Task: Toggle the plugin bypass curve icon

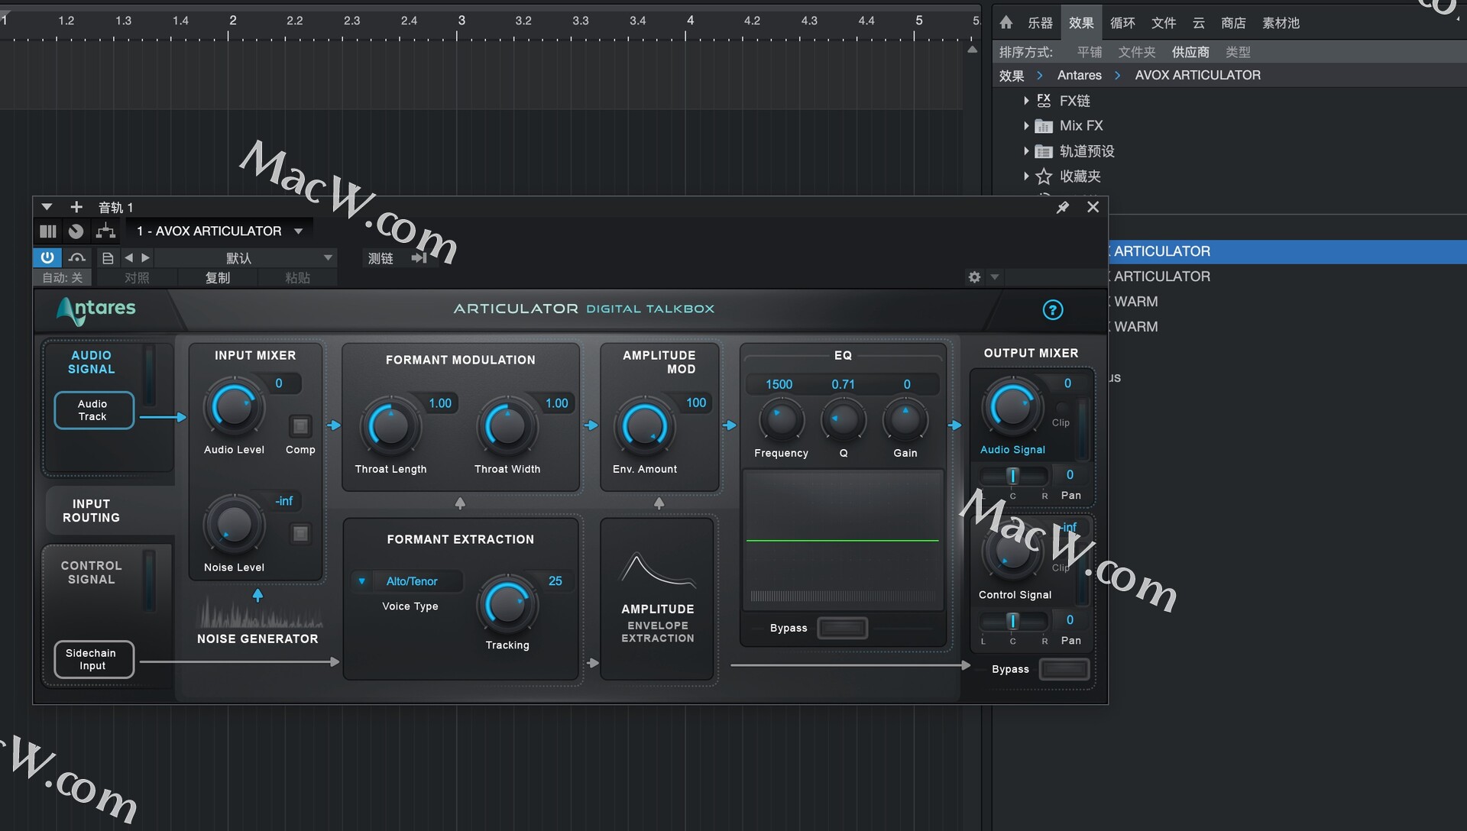Action: point(76,257)
